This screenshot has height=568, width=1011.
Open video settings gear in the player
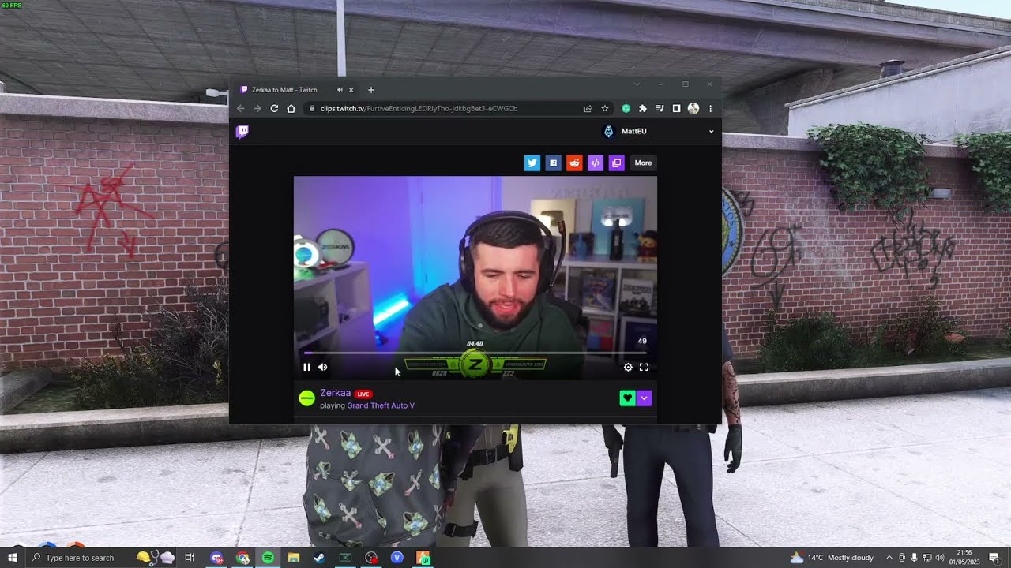(x=628, y=367)
